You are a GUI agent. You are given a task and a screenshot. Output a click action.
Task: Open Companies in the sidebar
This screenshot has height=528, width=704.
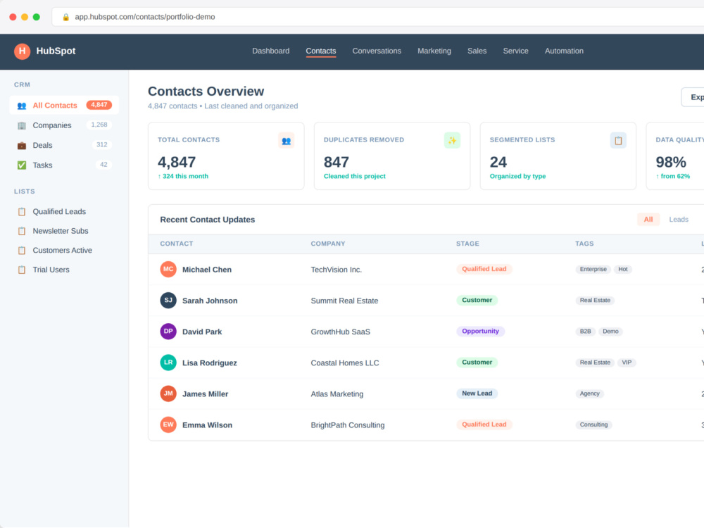pos(64,125)
